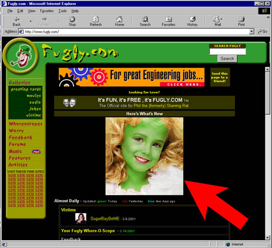Click the page icon in address bar
This screenshot has height=248, width=272.
21,32
